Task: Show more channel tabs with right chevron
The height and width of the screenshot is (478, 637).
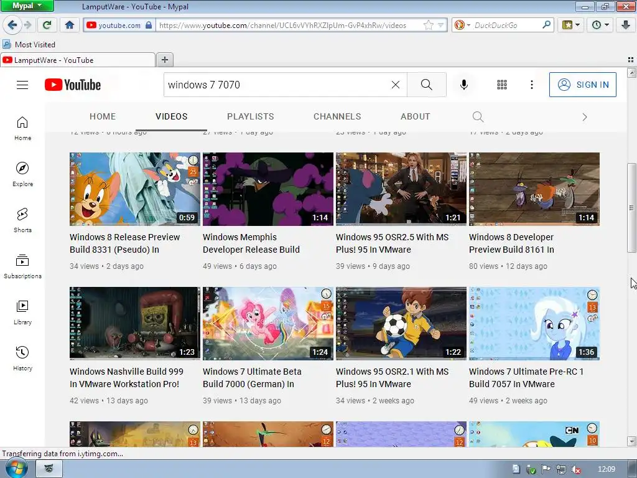Action: (585, 117)
